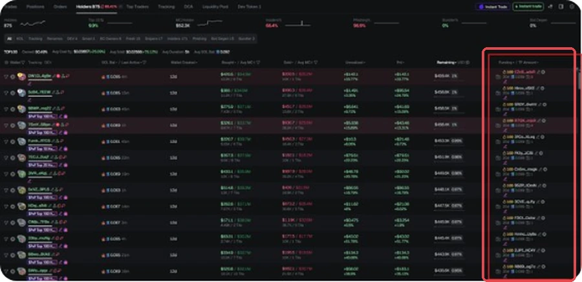
Task: Filter holders by Bot Degen 15
Action: 222,39
